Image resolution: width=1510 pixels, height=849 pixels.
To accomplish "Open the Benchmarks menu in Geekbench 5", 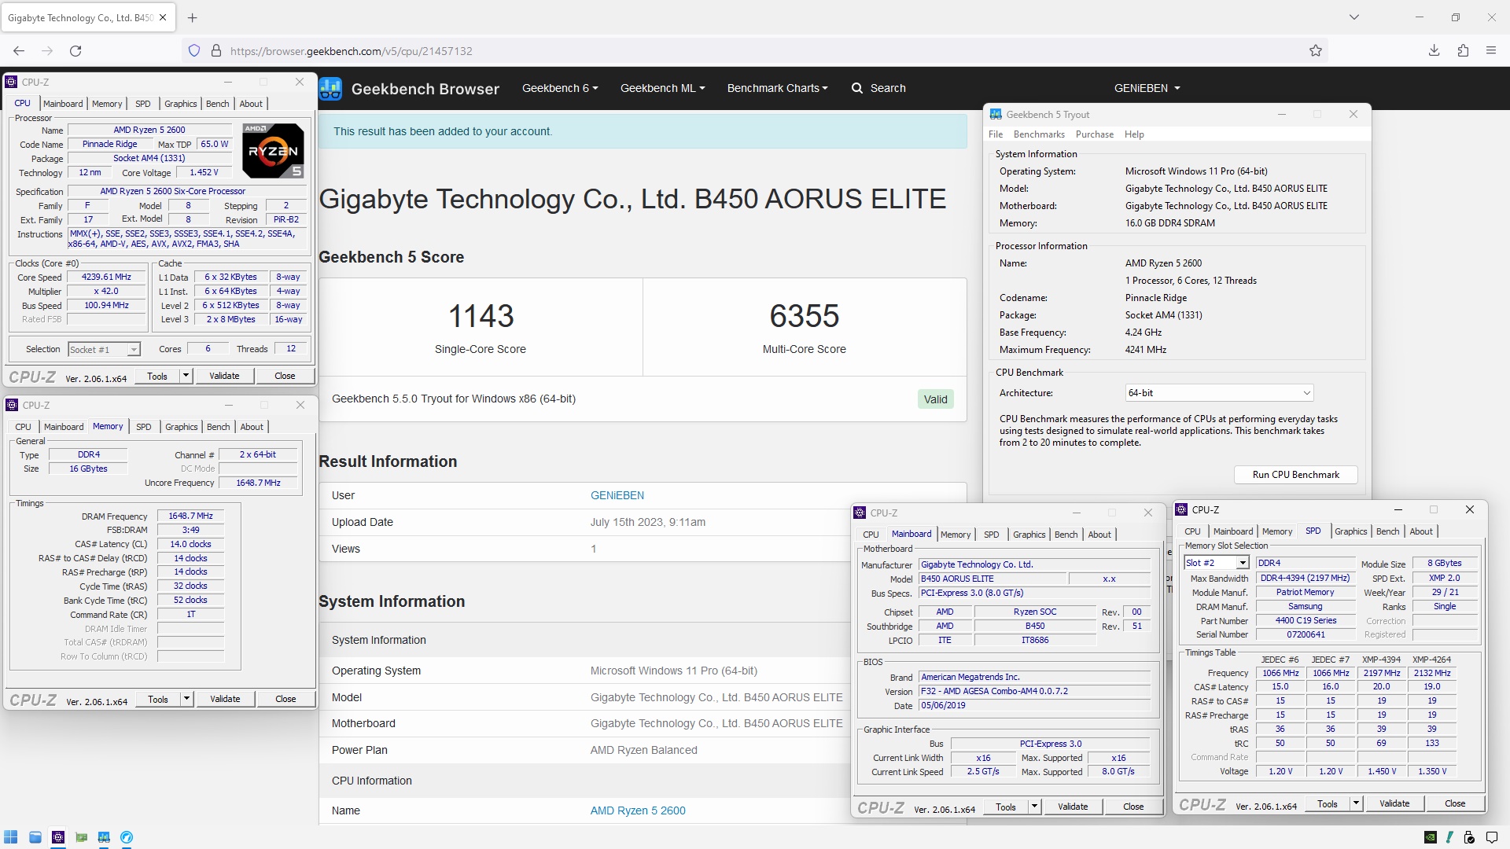I will click(1039, 134).
